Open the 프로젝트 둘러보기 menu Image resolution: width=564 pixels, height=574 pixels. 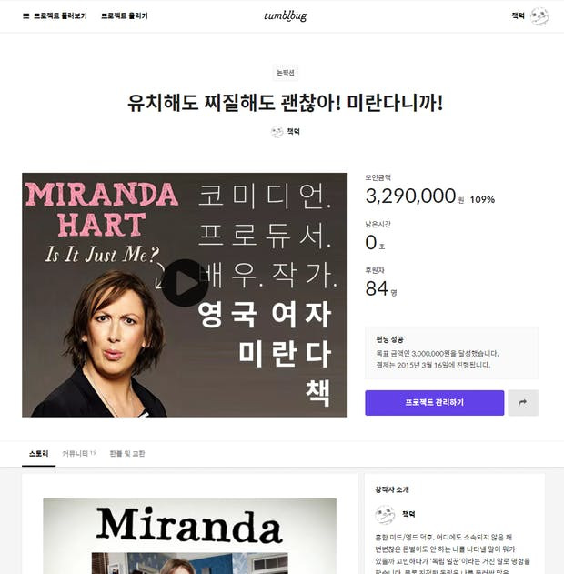(x=60, y=16)
